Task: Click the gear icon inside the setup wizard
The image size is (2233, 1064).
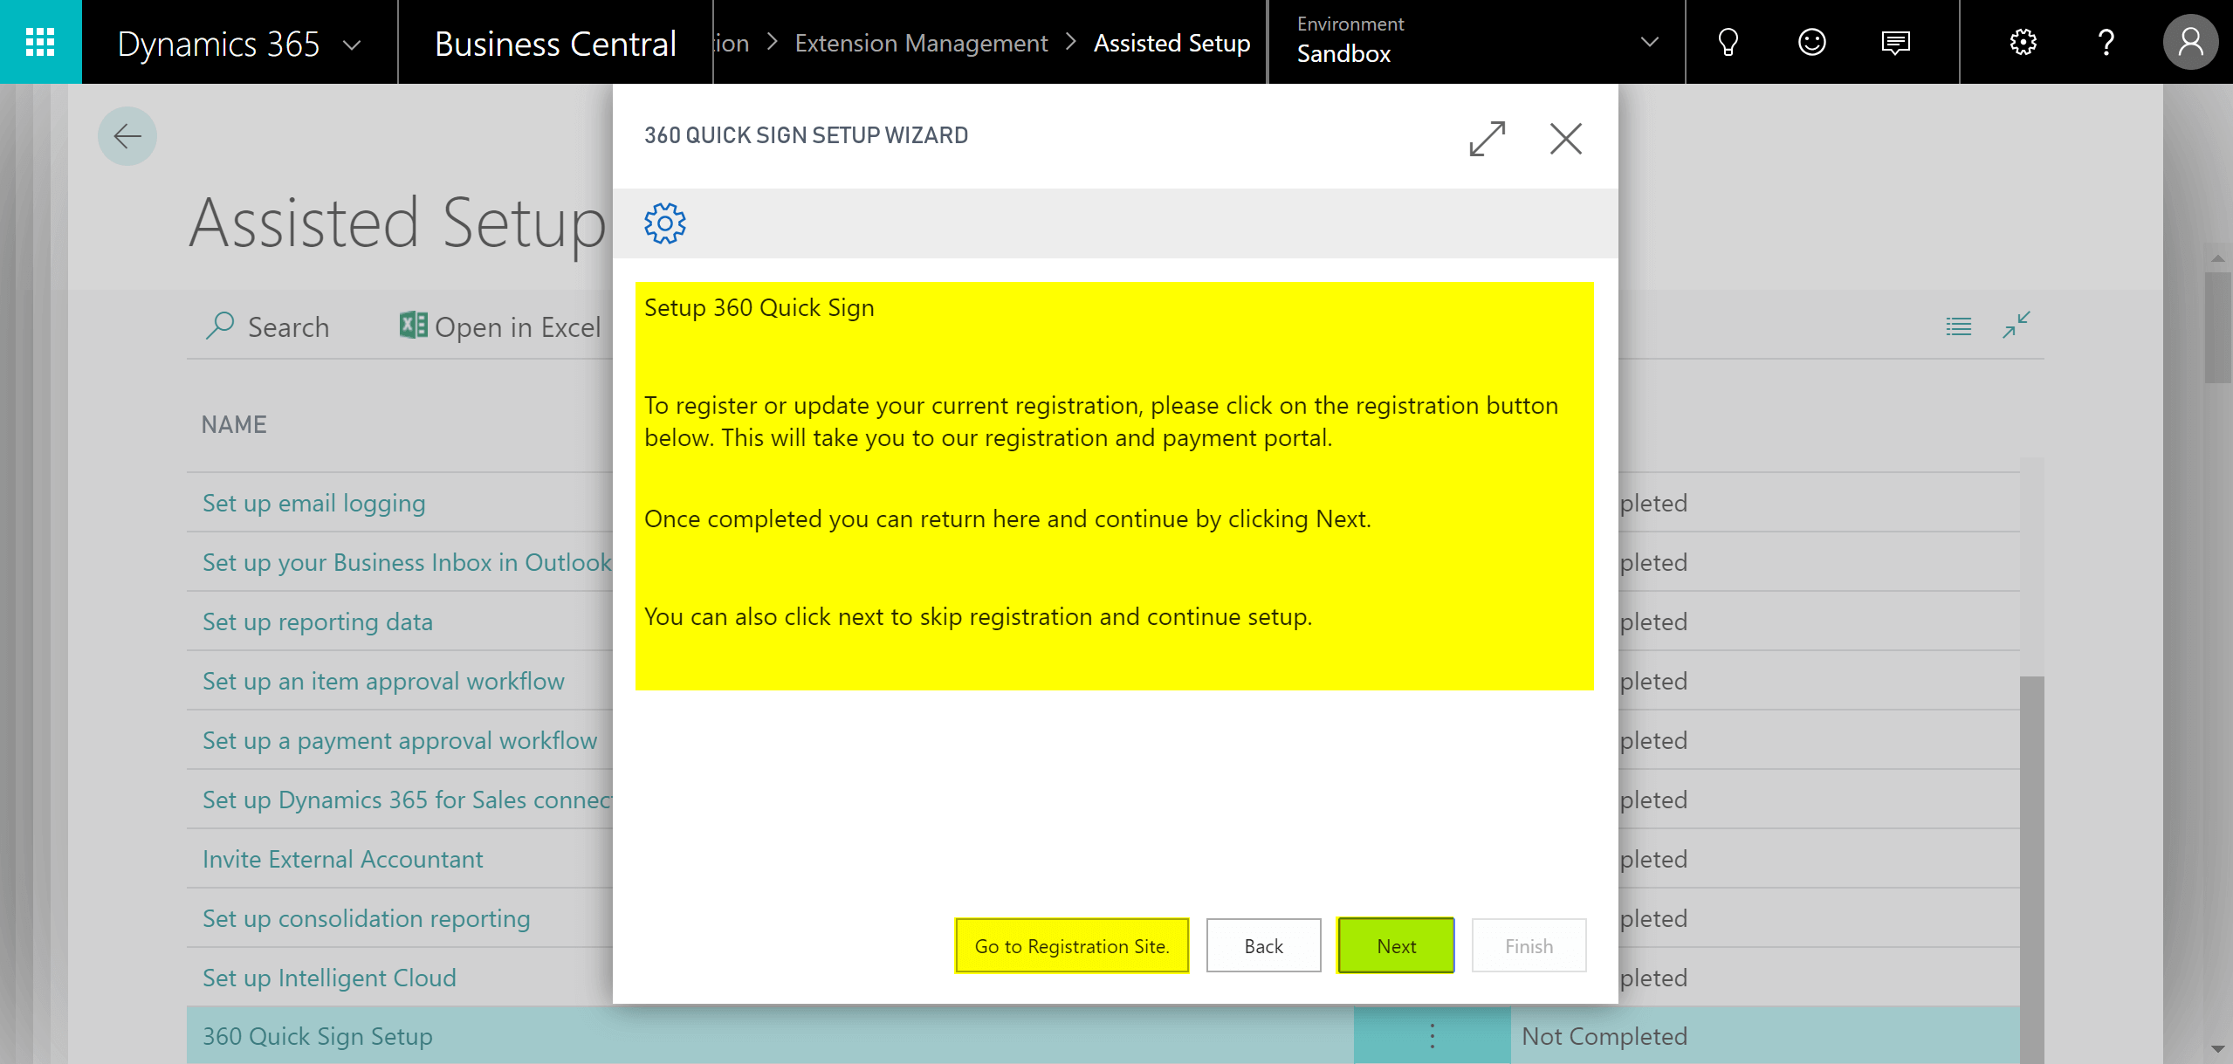Action: [663, 223]
